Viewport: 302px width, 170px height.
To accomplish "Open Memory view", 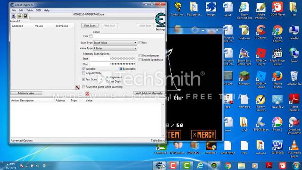I will click(x=26, y=93).
